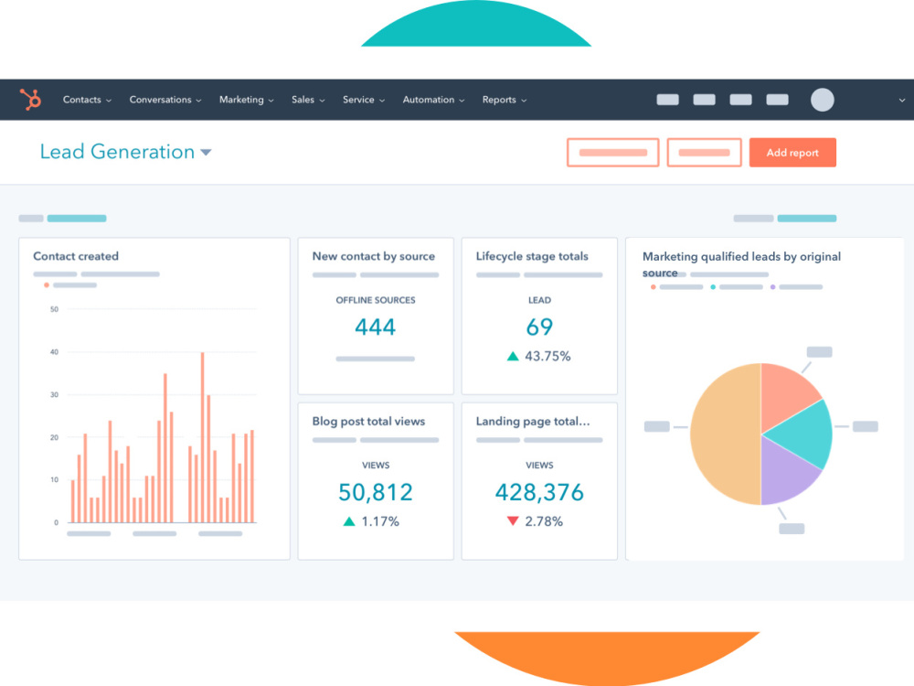Click the 43.75% change text

[x=547, y=356]
